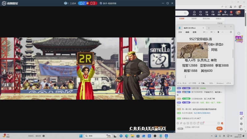
Task: Open Notepad settings gear icon
Action: [231, 32]
